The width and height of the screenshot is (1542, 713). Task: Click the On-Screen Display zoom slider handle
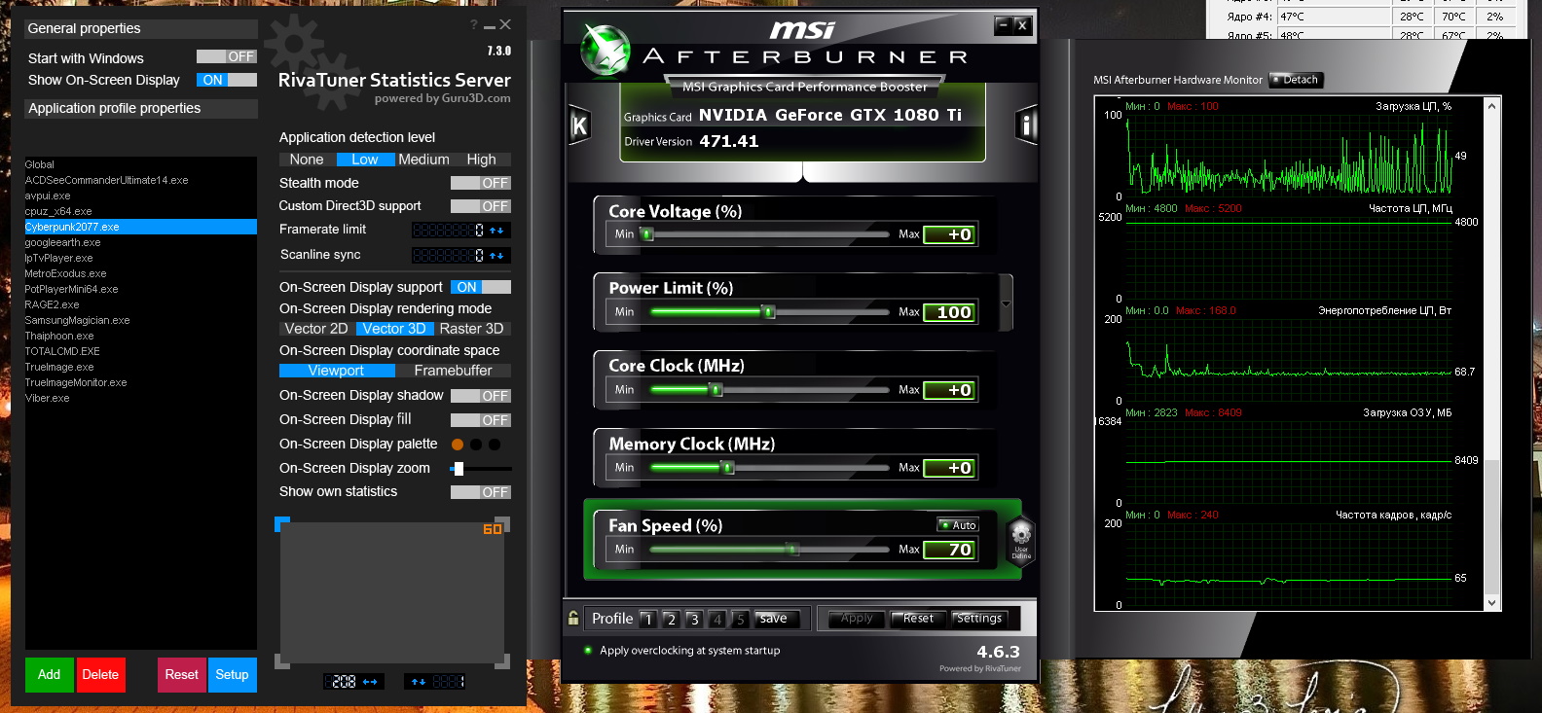459,469
